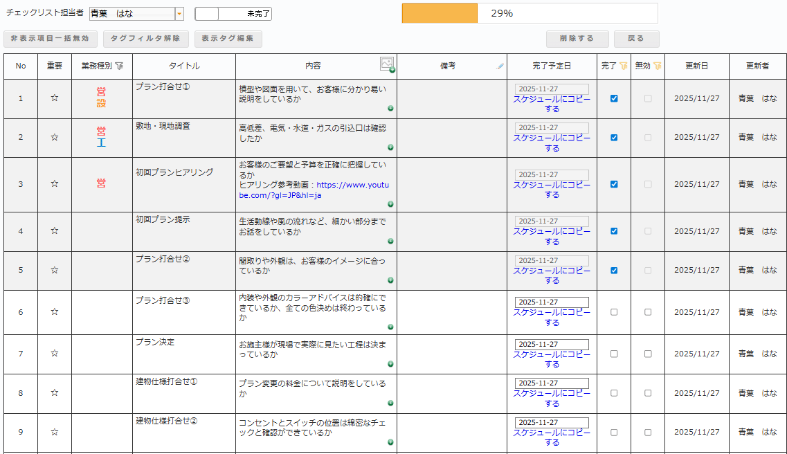The image size is (787, 454).
Task: Click the 表示タグ編集 button
Action: (x=228, y=39)
